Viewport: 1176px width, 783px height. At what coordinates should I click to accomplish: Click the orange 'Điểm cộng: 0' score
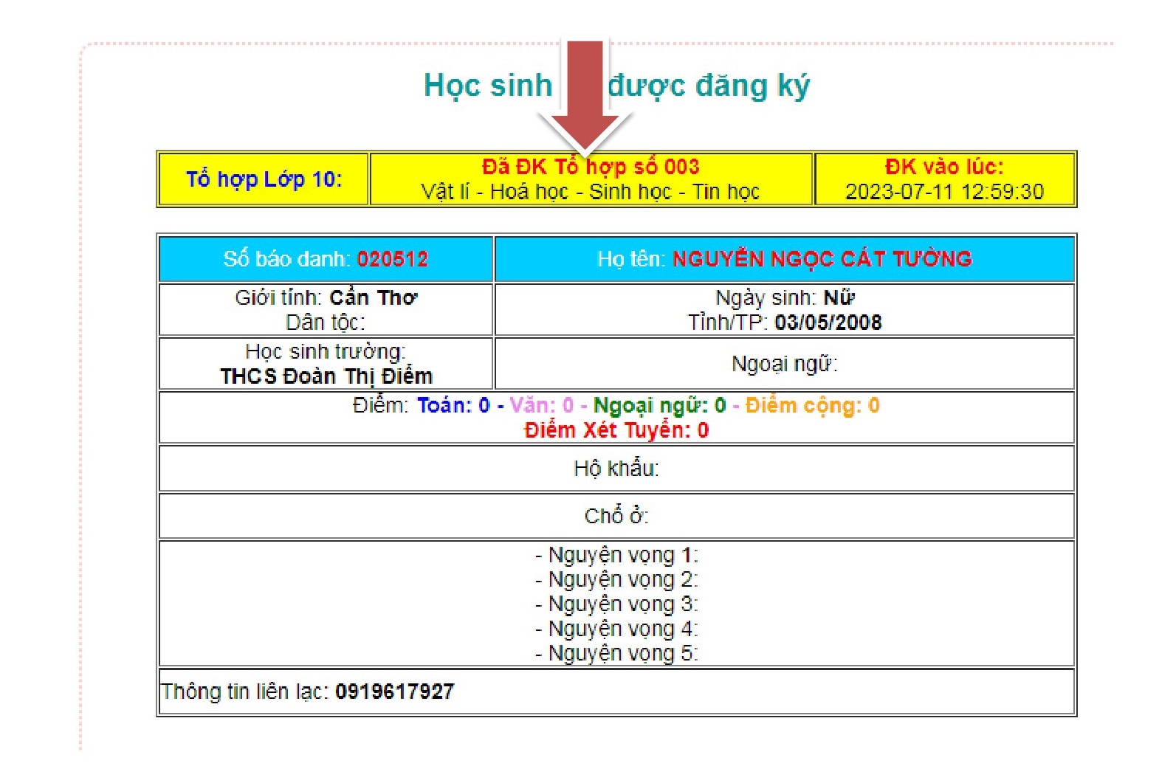[812, 405]
